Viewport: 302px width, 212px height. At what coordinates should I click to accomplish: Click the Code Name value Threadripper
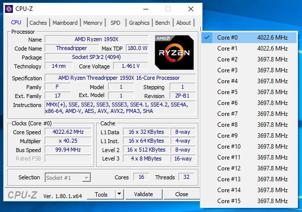pos(71,48)
